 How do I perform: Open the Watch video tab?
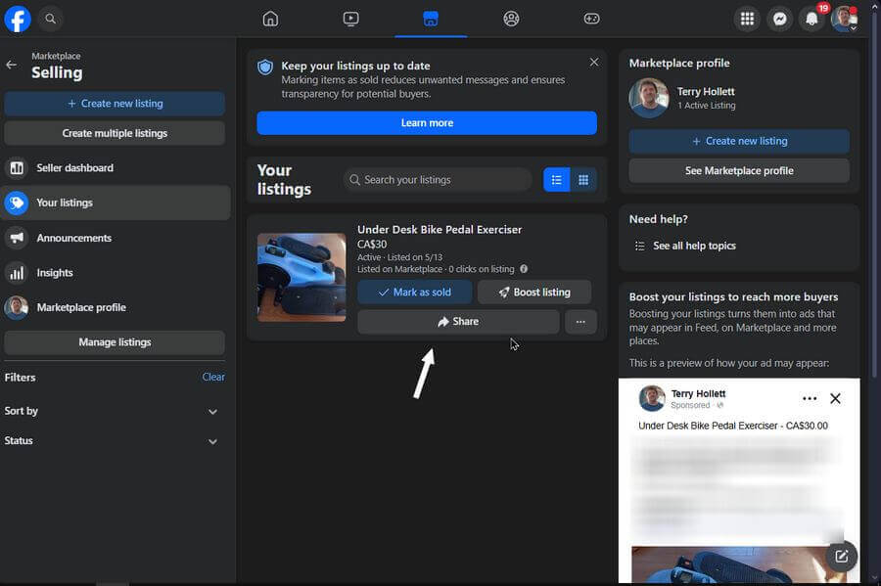pos(350,20)
